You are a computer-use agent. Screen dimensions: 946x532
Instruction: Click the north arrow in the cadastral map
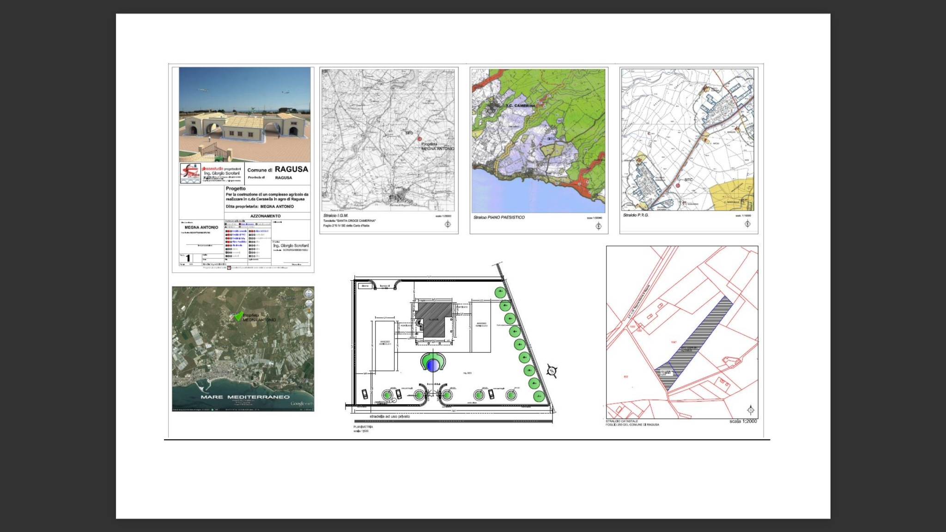click(x=751, y=410)
